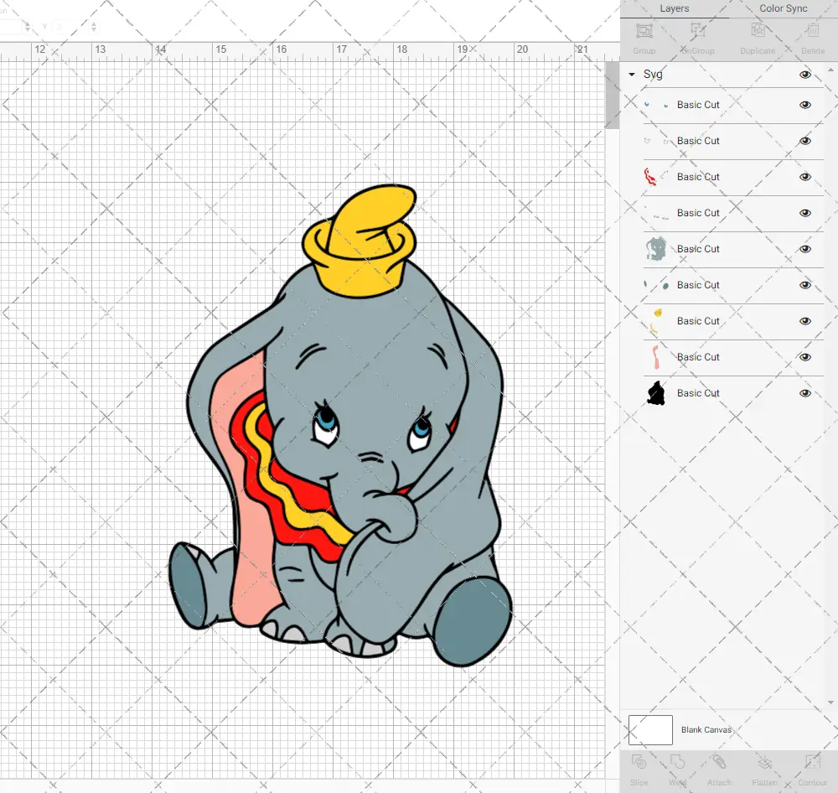
Task: Select the pink ear layer thumbnail
Action: point(656,357)
